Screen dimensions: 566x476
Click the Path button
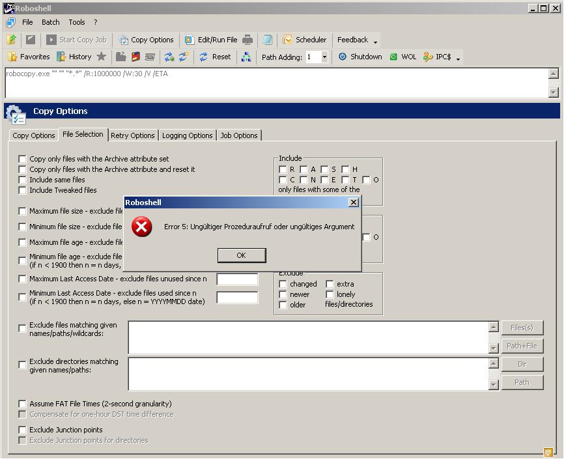522,382
